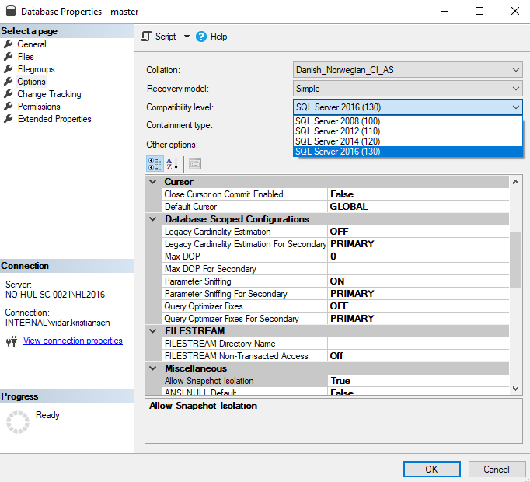Image resolution: width=530 pixels, height=482 pixels.
Task: Select Query Optimizer Fixes For Secondary row
Action: pos(335,319)
